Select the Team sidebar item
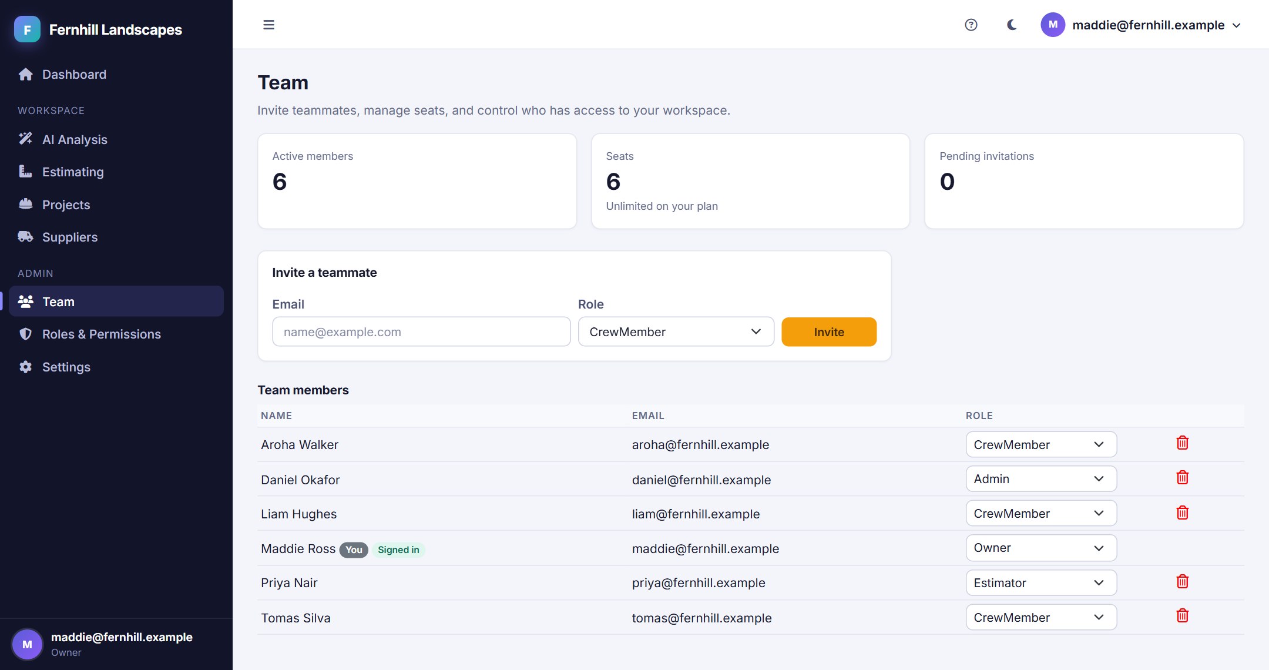Screen dimensions: 1269x670 pos(116,301)
